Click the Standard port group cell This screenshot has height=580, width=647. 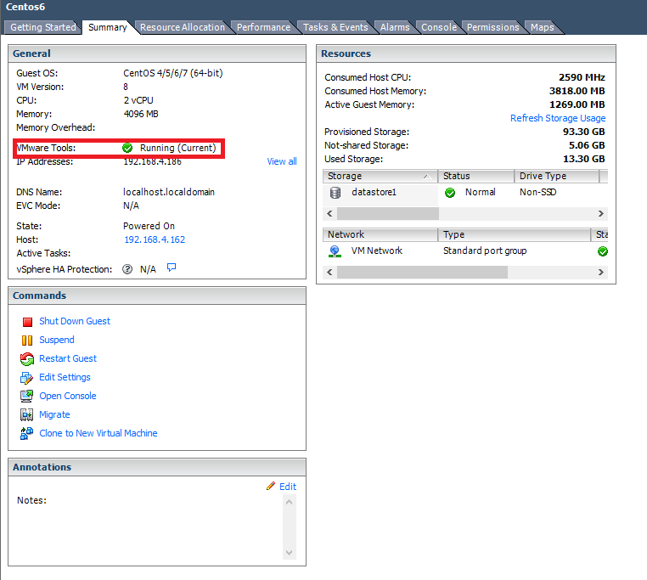(x=485, y=251)
